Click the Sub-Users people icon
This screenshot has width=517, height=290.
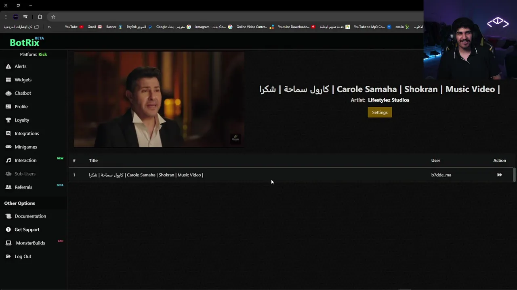point(8,174)
